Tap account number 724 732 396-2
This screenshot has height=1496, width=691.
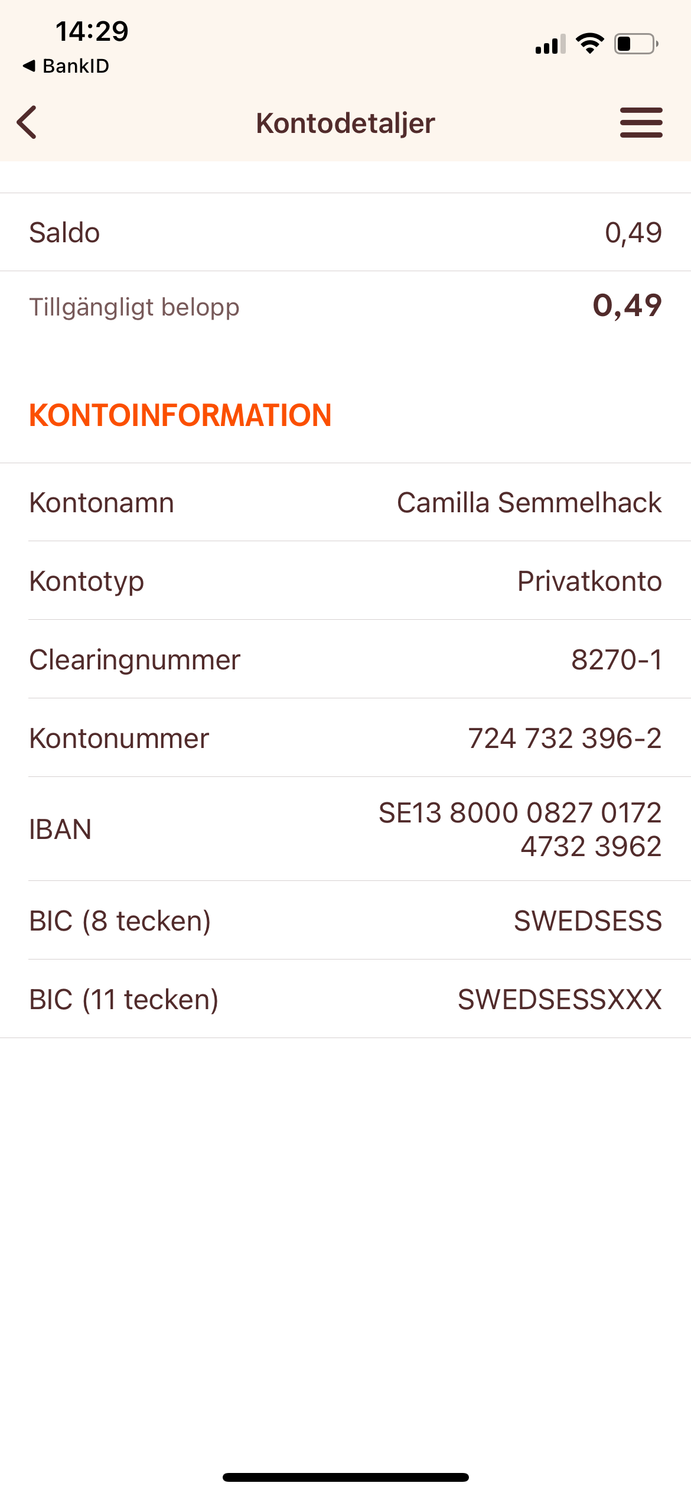tap(564, 738)
